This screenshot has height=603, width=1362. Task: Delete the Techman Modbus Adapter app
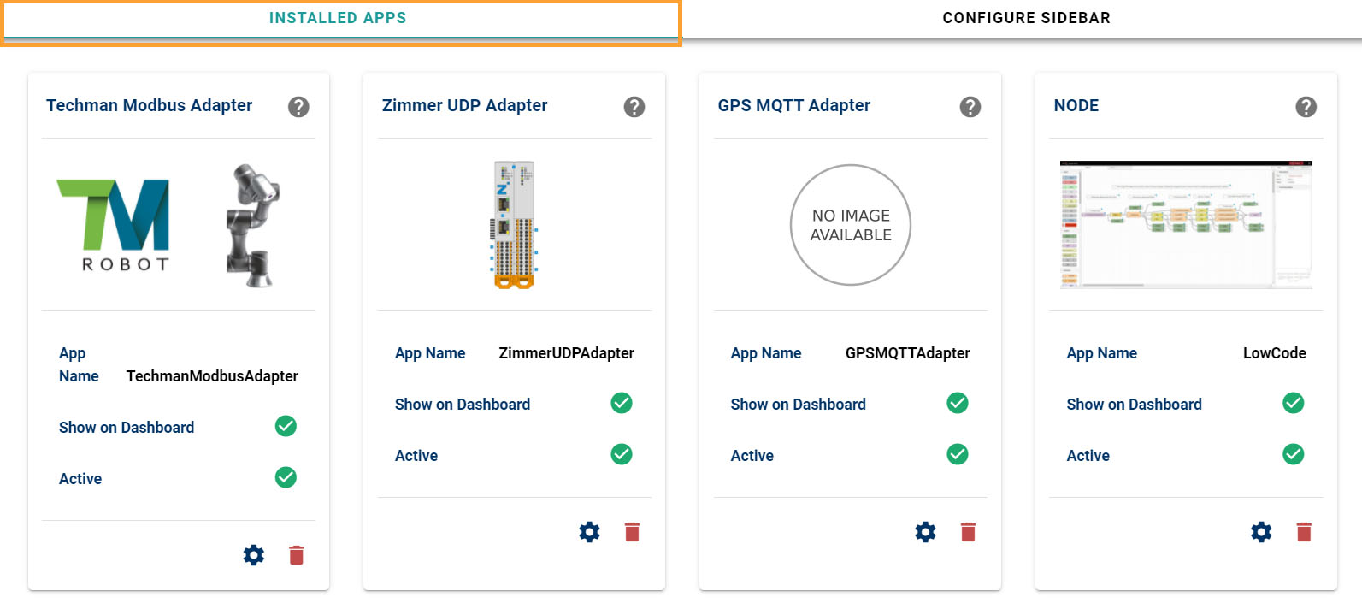(297, 555)
